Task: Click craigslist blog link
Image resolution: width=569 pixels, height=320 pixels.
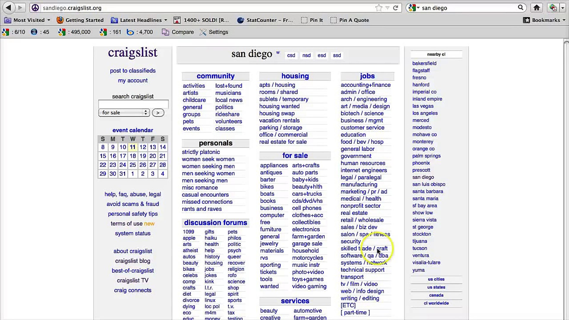Action: pos(132,261)
